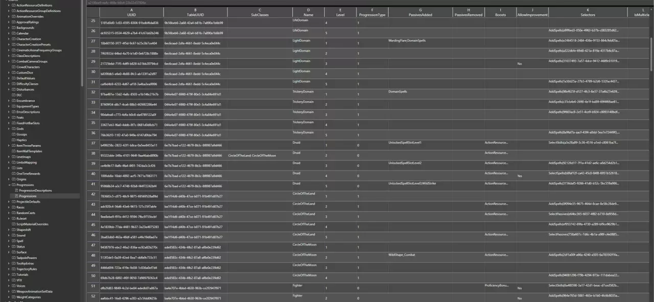Click the selected Progressions file icon
The image size is (654, 302).
16,196
